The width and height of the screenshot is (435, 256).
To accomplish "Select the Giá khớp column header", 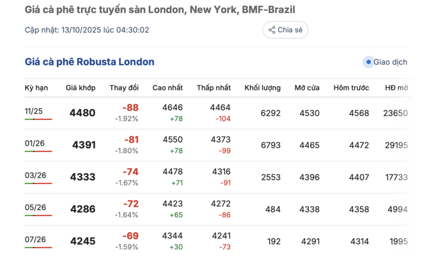I will [80, 88].
